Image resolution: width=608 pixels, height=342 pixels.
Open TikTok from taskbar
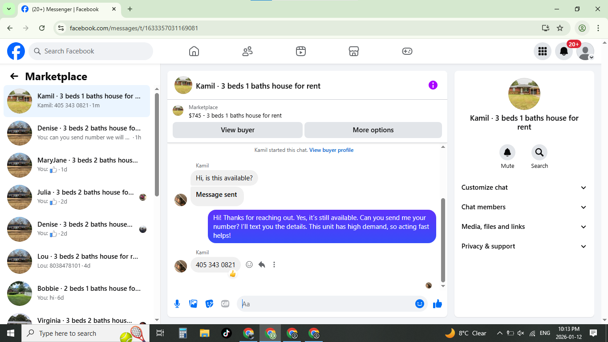coord(227,333)
